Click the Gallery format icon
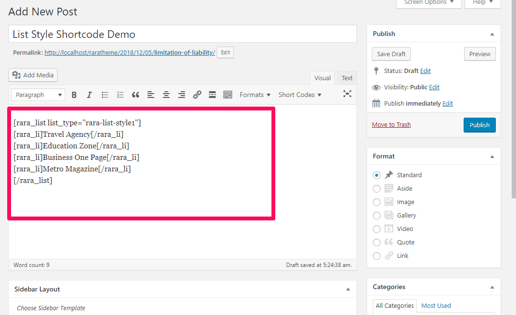Viewport: 516px width, 315px height. pos(389,216)
